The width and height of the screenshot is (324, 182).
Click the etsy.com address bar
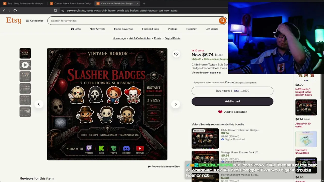coord(122,11)
